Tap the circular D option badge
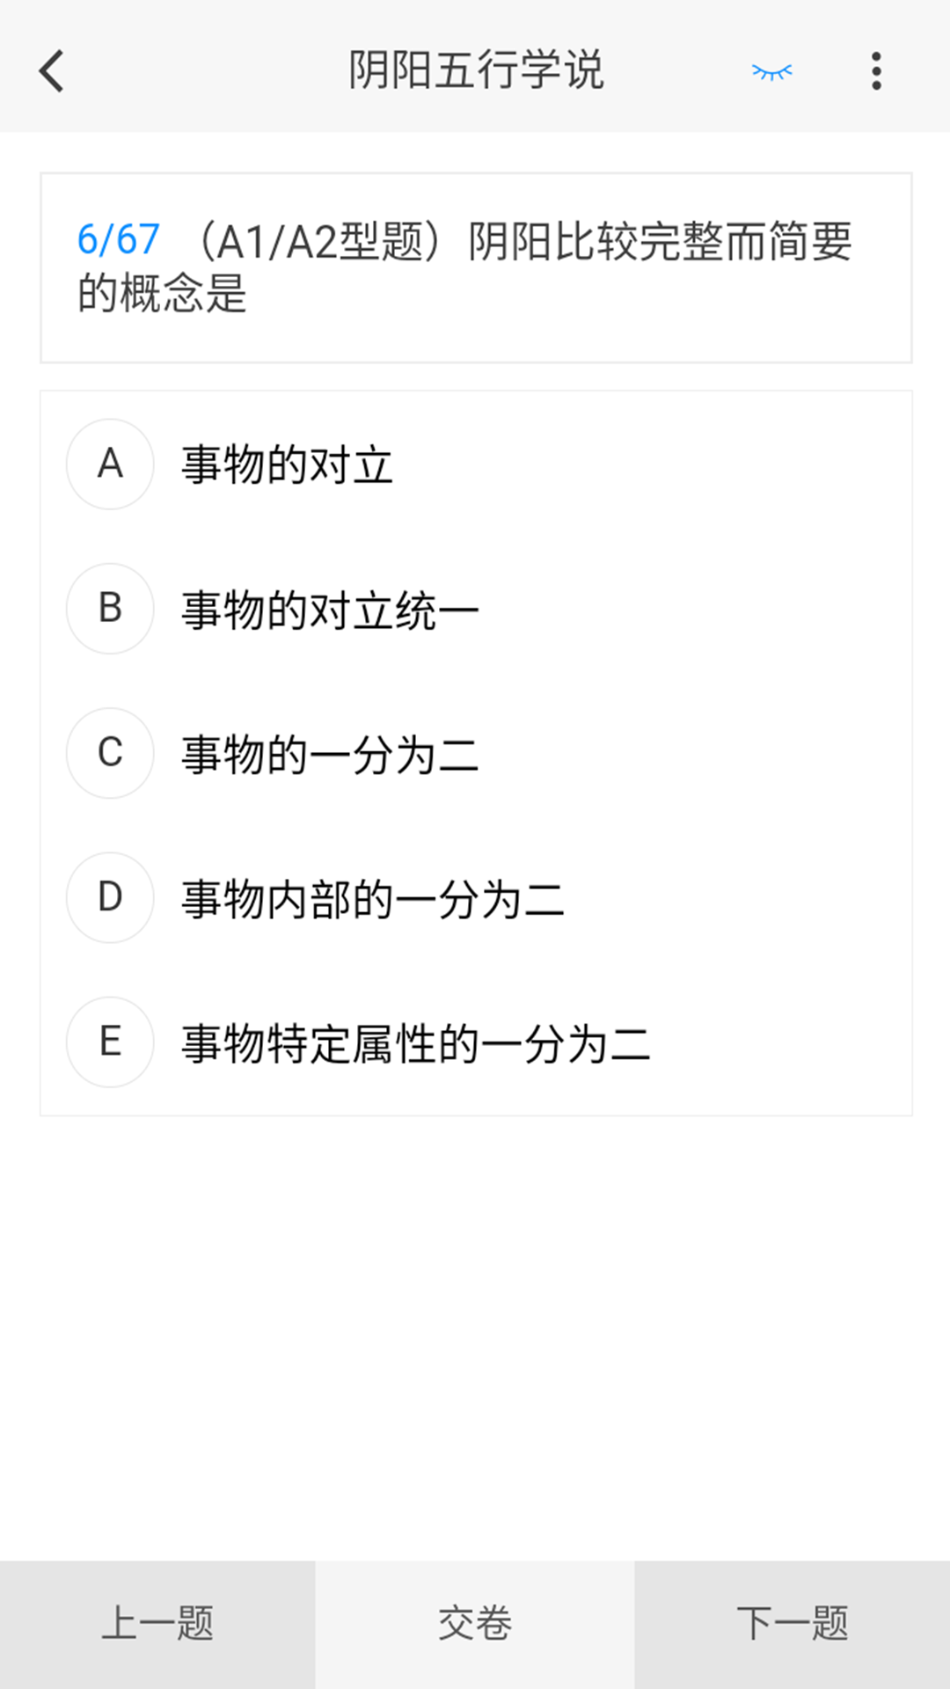The image size is (950, 1689). [x=109, y=897]
